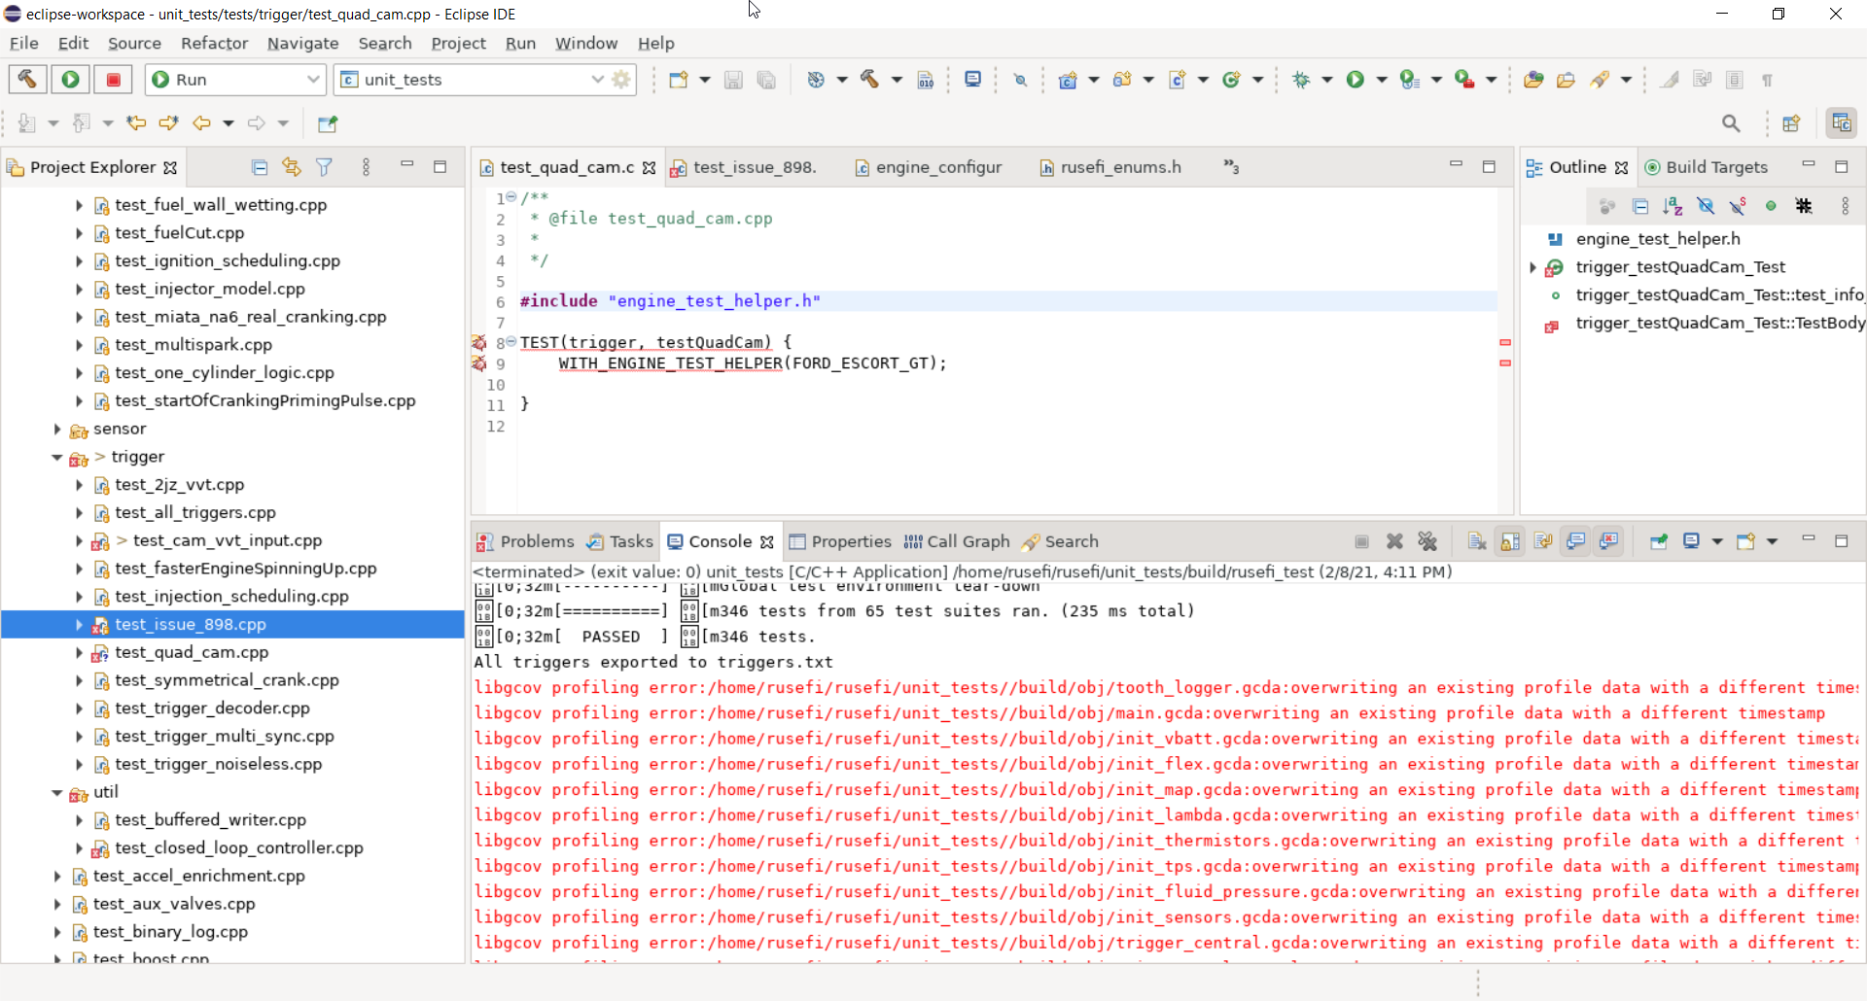Click Remove All Terminated Launches in Console
1867x1001 pixels.
1427,541
